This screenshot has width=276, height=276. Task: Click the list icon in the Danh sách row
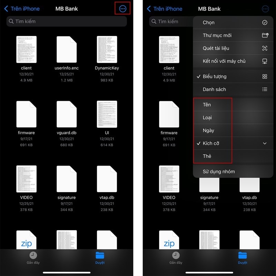tap(265, 89)
